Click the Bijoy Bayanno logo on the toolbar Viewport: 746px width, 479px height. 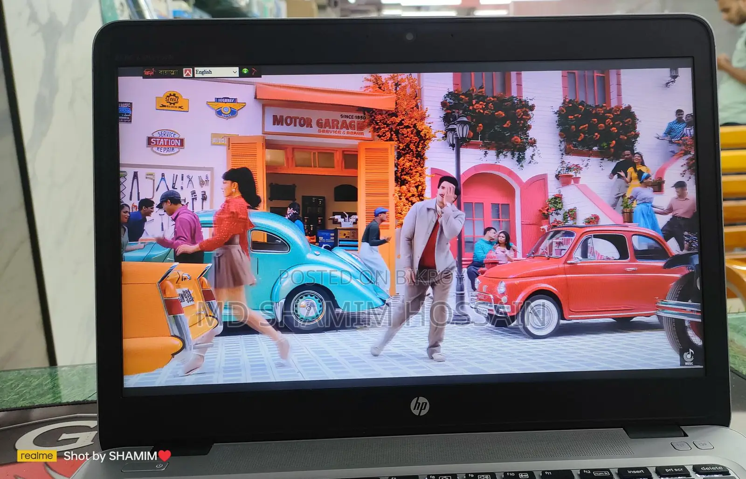click(161, 73)
